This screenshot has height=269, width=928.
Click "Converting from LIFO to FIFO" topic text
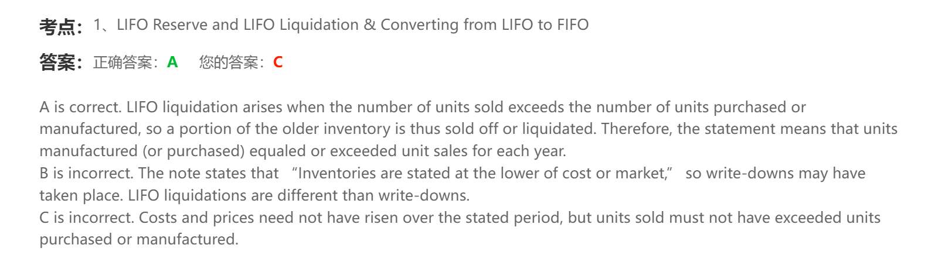[485, 25]
